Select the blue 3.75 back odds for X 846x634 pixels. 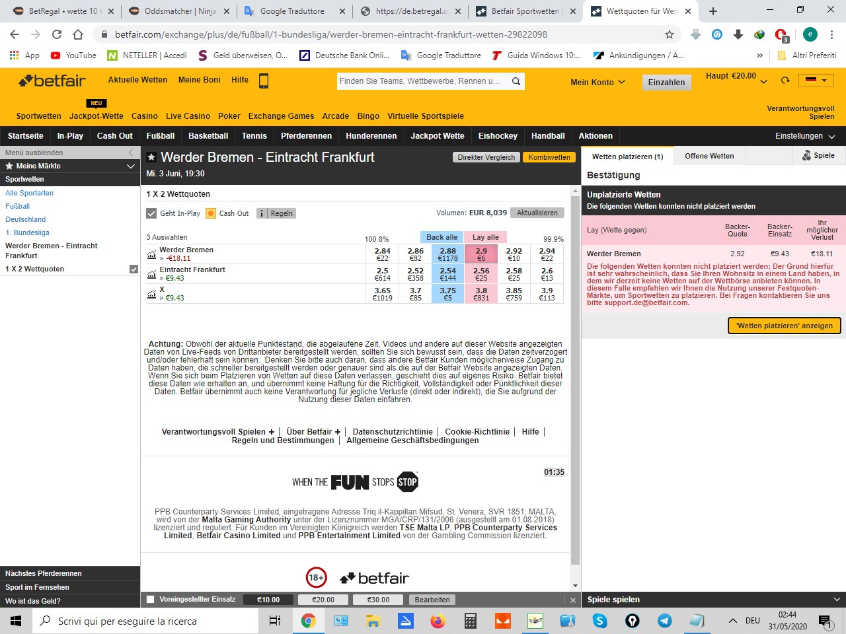tap(447, 294)
